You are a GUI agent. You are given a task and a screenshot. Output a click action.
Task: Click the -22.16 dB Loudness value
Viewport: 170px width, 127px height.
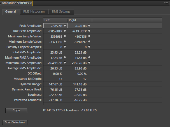point(80,95)
